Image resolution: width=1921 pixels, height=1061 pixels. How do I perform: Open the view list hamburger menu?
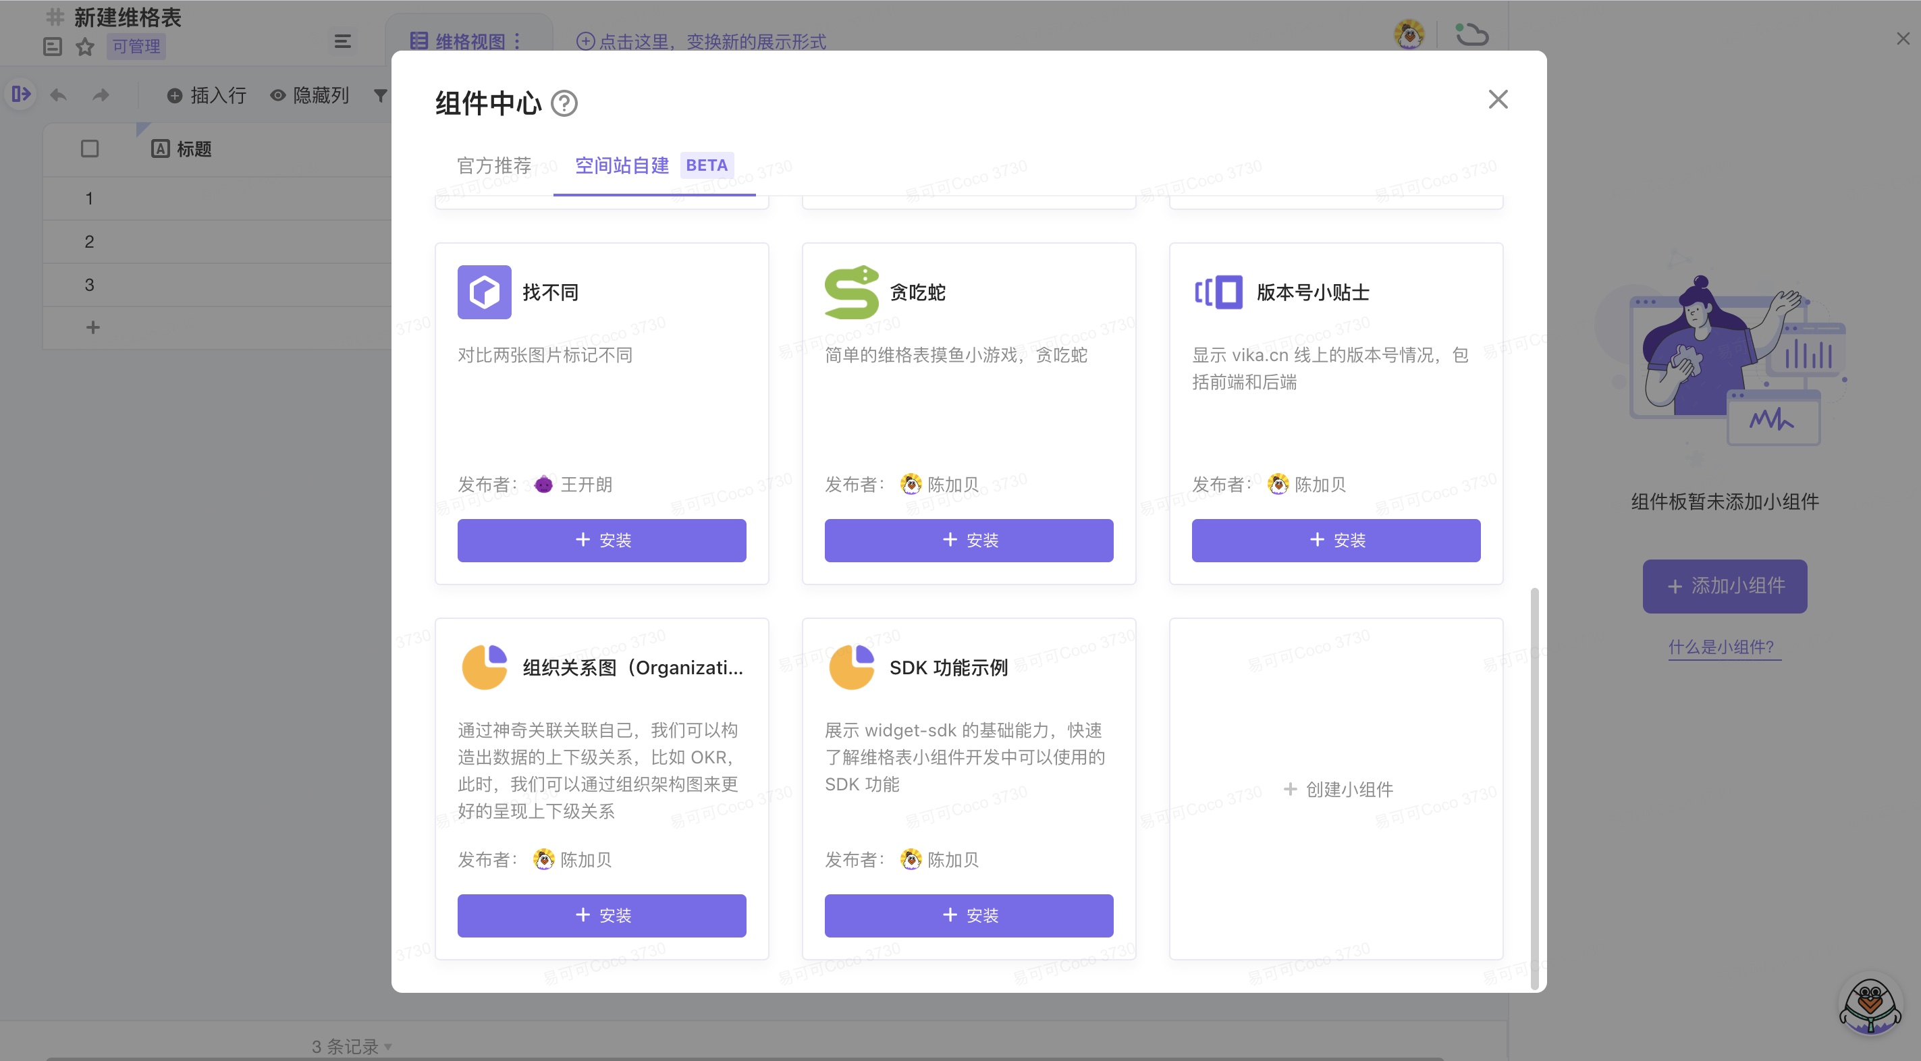coord(342,41)
